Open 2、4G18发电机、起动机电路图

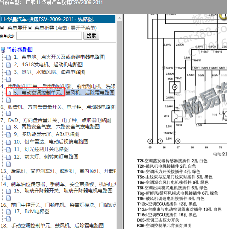[48, 64]
